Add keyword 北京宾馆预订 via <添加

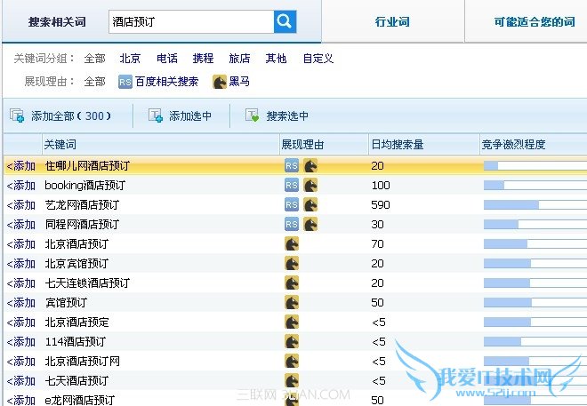coord(21,264)
